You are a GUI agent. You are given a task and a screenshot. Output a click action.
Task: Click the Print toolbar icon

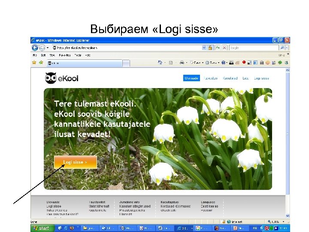click(x=182, y=63)
